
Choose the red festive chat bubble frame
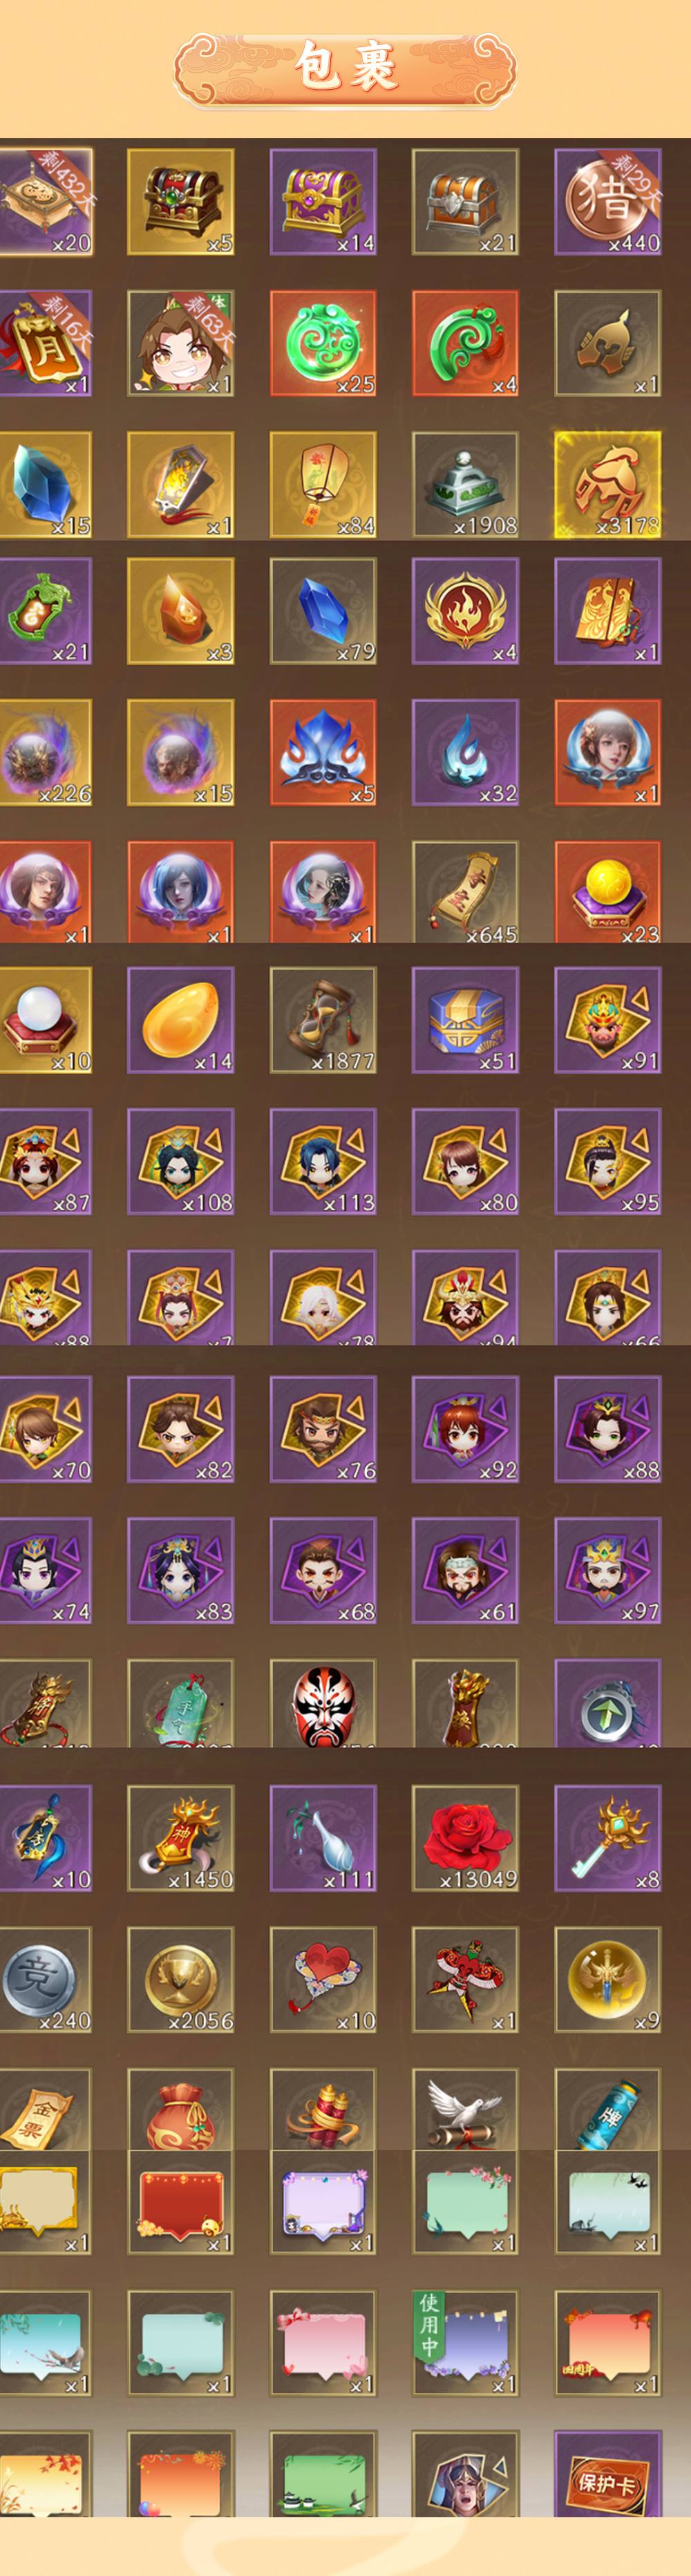(x=181, y=2202)
